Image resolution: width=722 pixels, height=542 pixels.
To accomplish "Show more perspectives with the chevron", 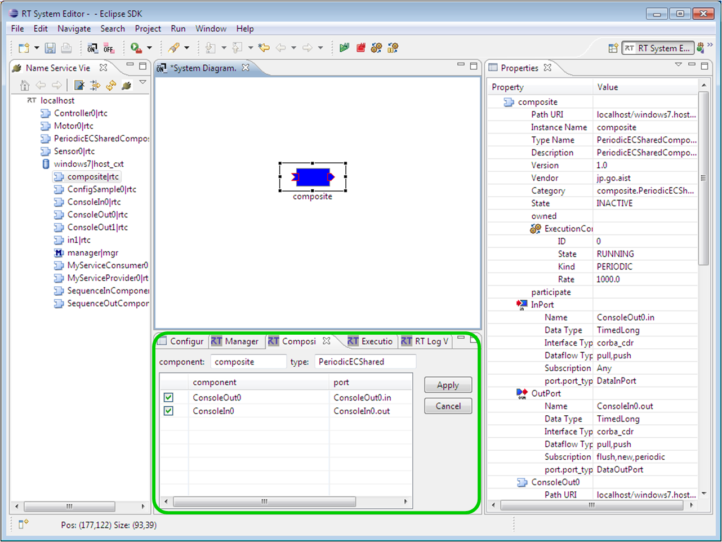I will tap(711, 46).
